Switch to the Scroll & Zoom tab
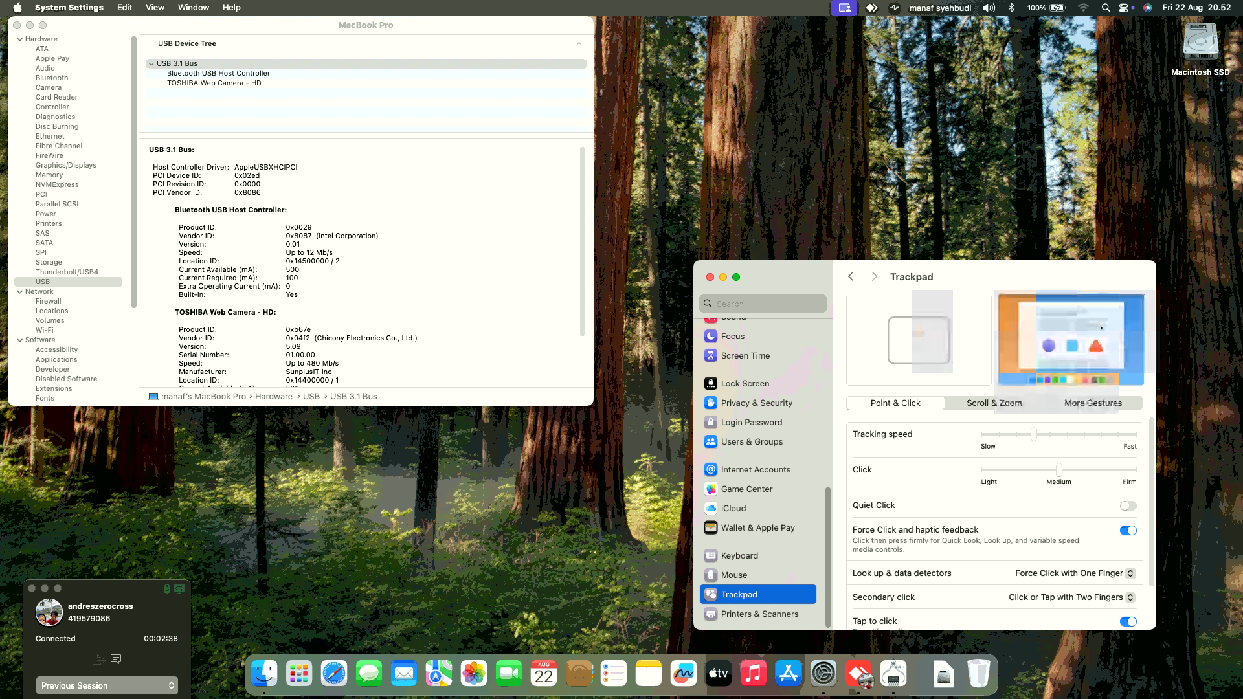 [x=994, y=403]
